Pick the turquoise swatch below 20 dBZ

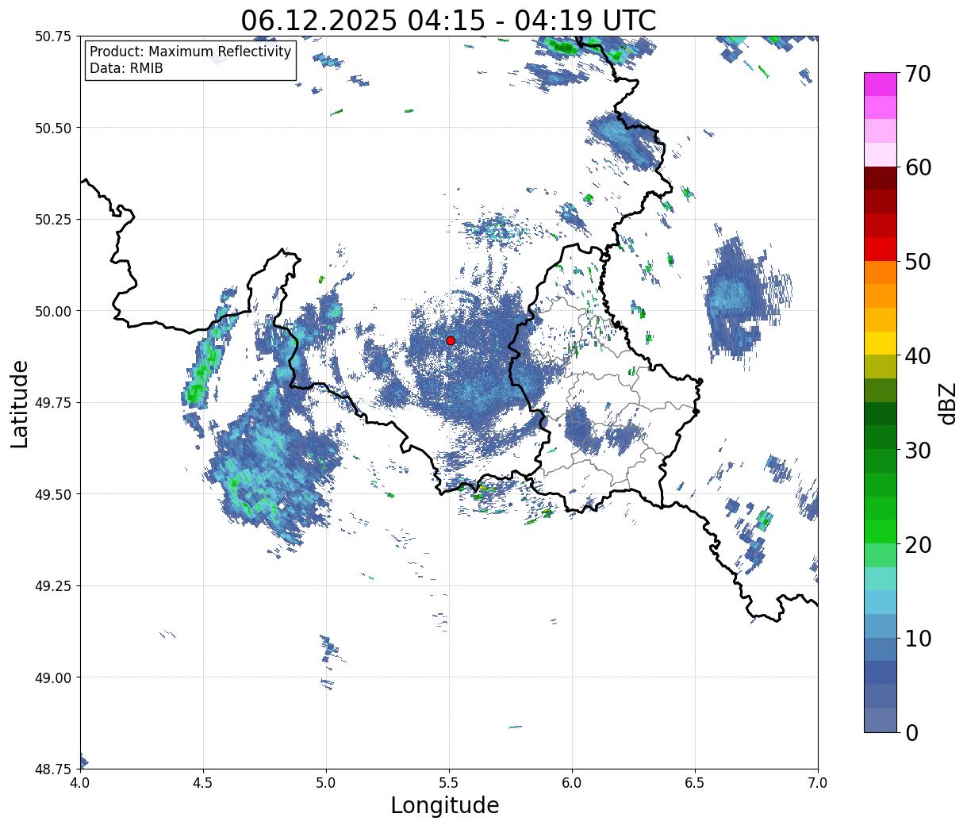[881, 579]
